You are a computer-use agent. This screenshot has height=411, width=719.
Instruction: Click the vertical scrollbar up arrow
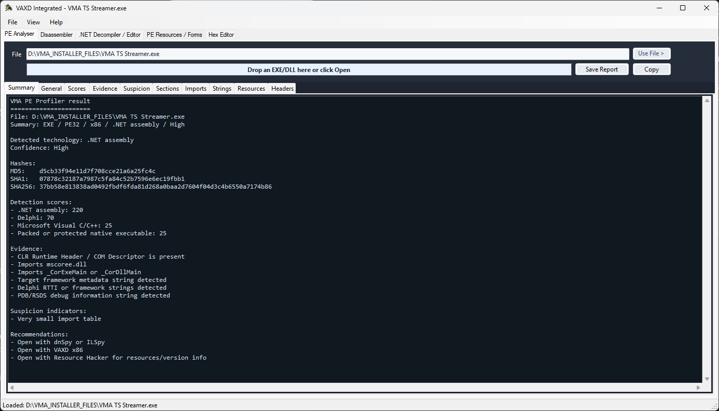tap(707, 101)
